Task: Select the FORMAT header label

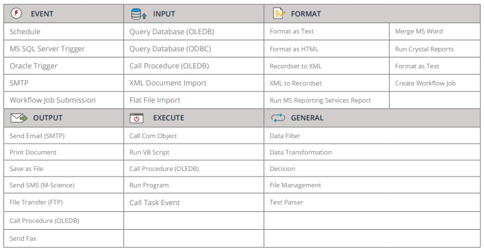Action: (306, 14)
